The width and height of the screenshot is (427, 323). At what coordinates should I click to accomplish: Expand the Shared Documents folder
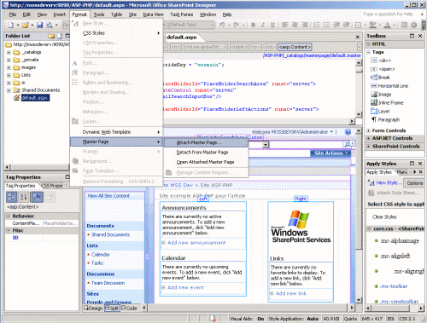click(9, 90)
